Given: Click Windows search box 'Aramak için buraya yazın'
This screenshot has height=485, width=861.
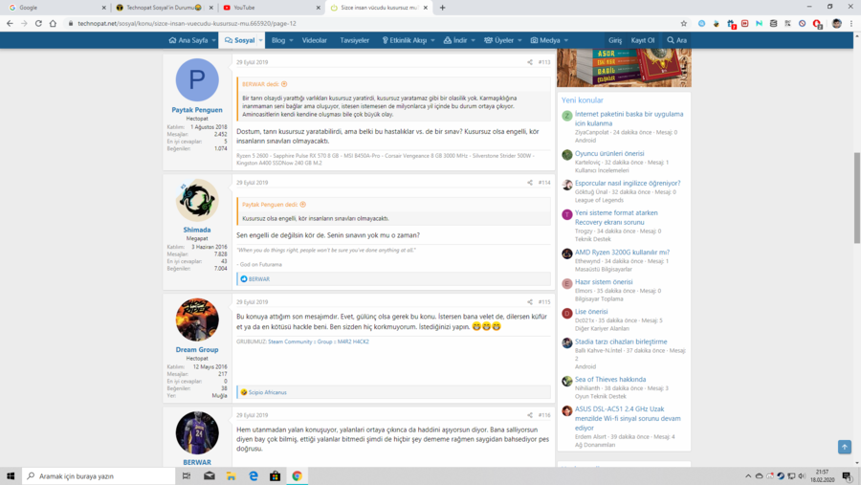Looking at the screenshot, I should click(x=99, y=476).
